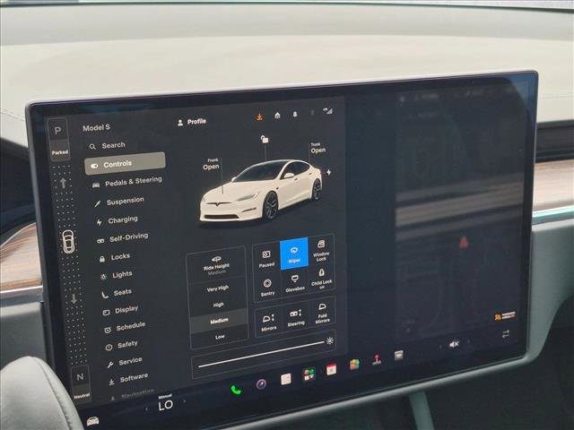Screen dimensions: 574x430
Task: Select the Controls menu item
Action: (125, 163)
